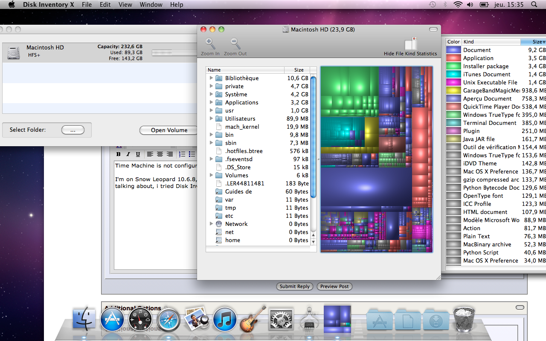
Task: Open Finder from the Dock
Action: (x=84, y=319)
